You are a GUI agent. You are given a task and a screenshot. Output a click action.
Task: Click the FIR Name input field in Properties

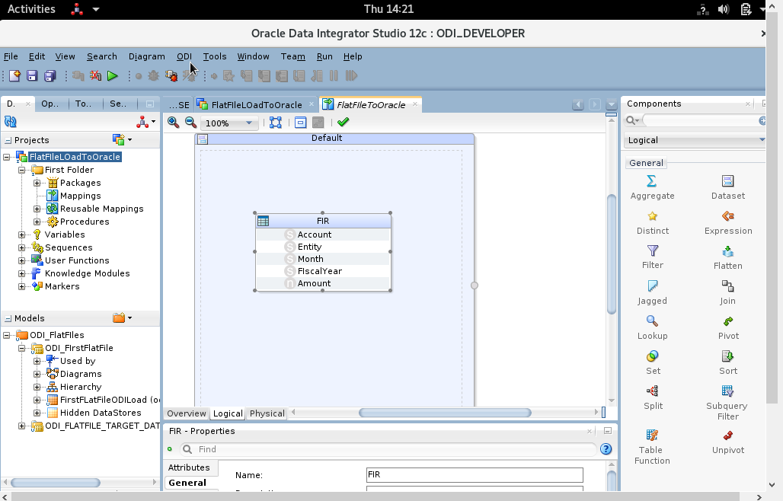coord(474,474)
